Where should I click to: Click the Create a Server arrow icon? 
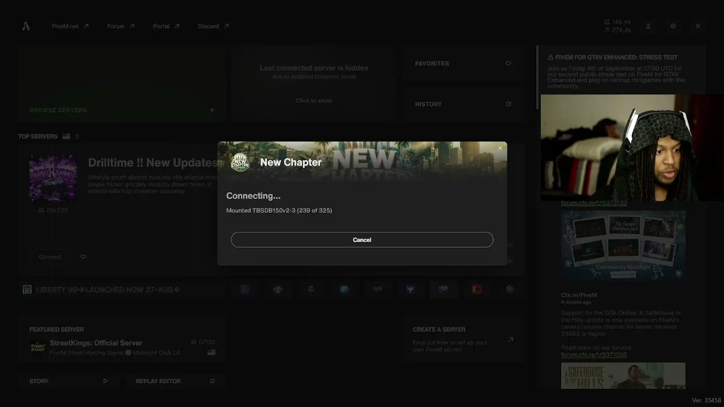510,340
